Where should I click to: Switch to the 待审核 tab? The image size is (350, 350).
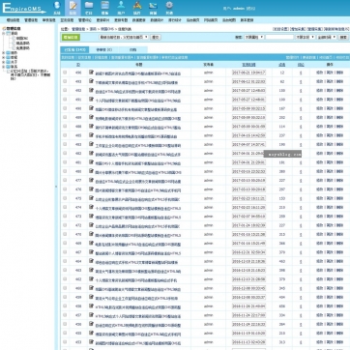103,50
